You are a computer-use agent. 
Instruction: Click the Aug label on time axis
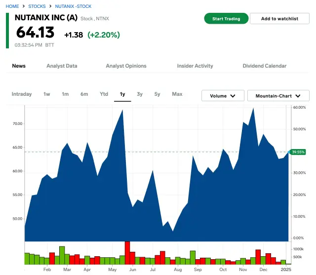[x=178, y=270]
